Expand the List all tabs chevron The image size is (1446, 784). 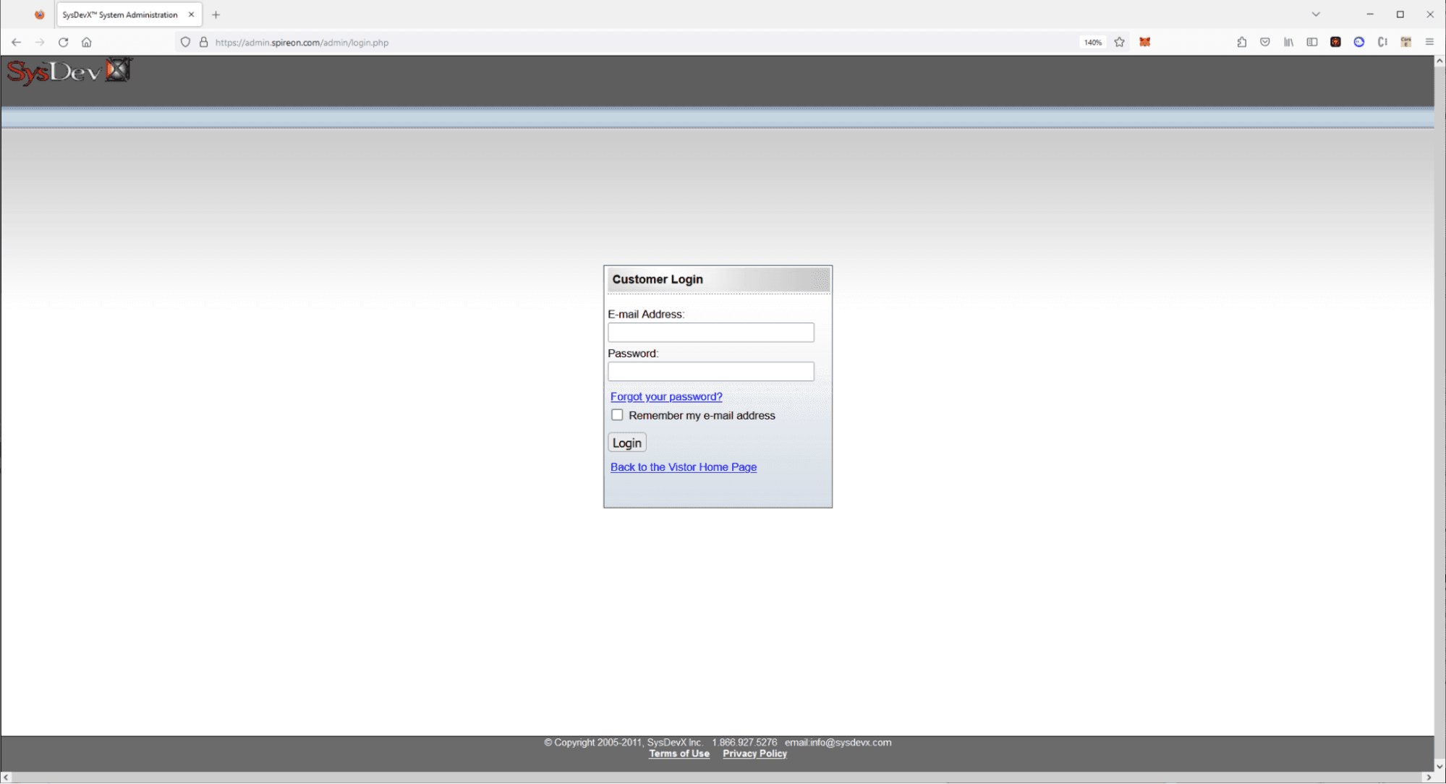click(1316, 14)
